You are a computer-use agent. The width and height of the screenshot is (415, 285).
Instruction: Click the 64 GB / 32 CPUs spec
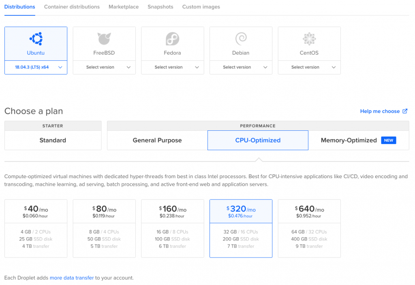(309, 232)
